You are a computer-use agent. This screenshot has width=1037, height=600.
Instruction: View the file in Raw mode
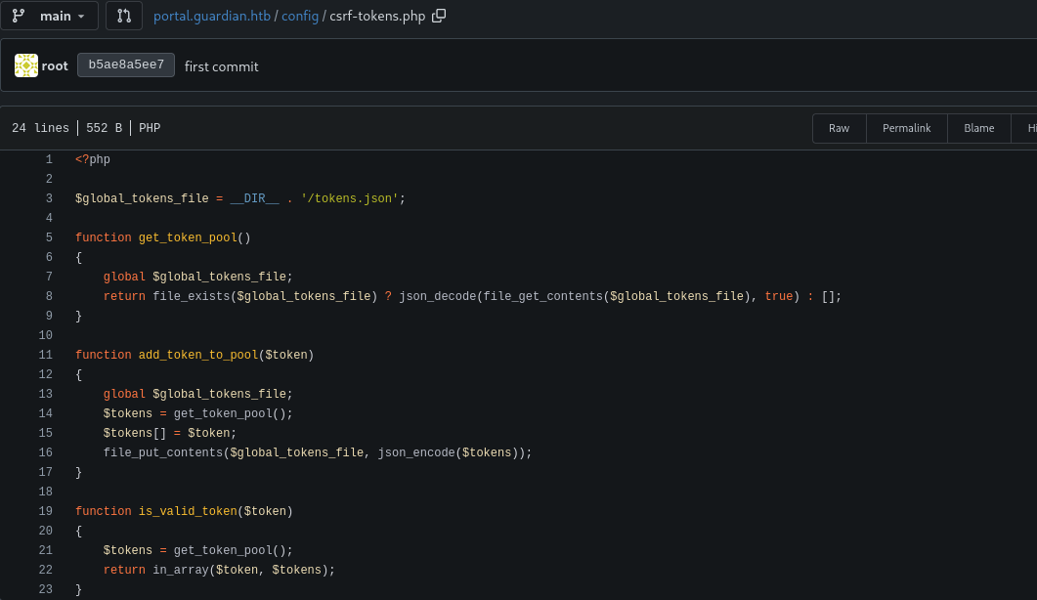coord(839,128)
